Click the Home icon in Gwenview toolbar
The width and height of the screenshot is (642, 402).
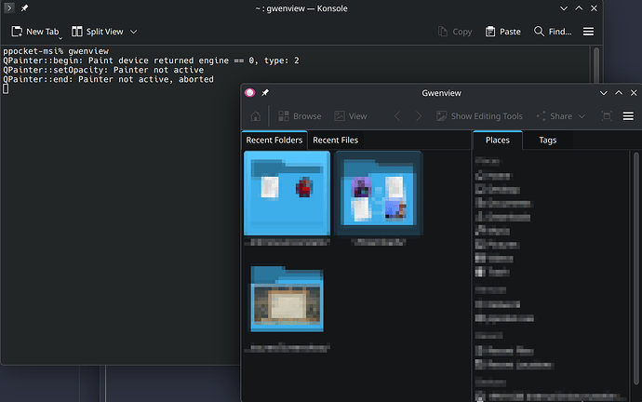255,116
